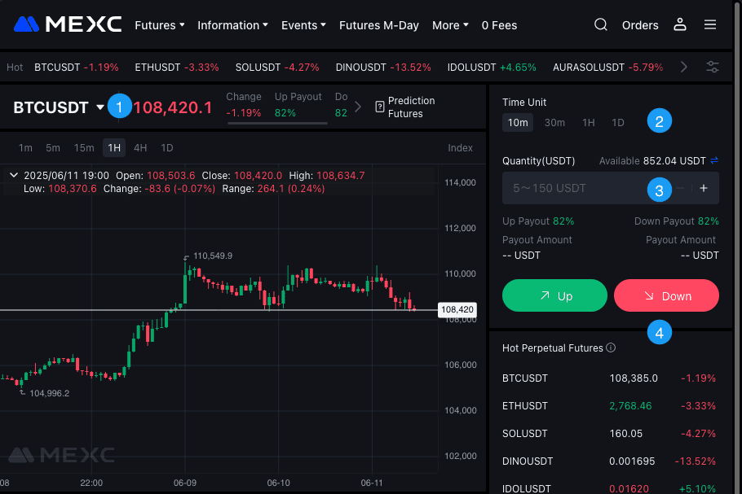Click the 108,420.1 last price

pyautogui.click(x=173, y=107)
